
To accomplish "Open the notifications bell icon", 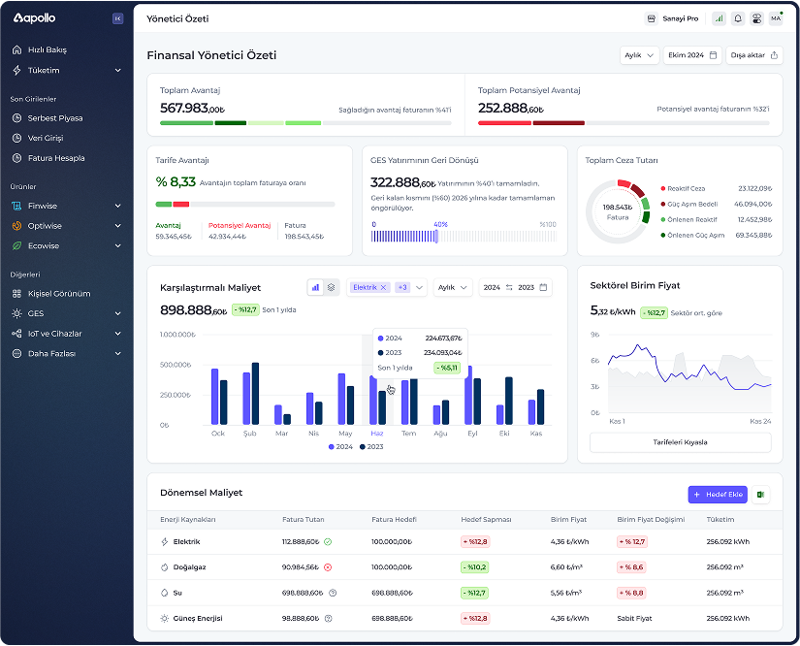I will click(x=738, y=18).
